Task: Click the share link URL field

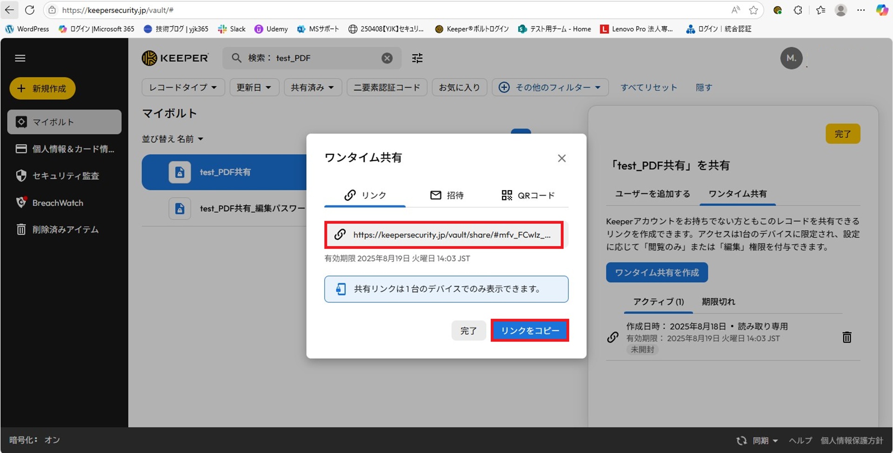Action: pyautogui.click(x=444, y=235)
